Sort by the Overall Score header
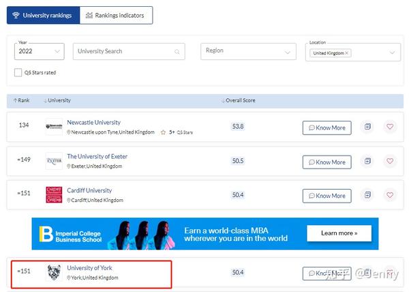This screenshot has width=409, height=292. (x=239, y=100)
